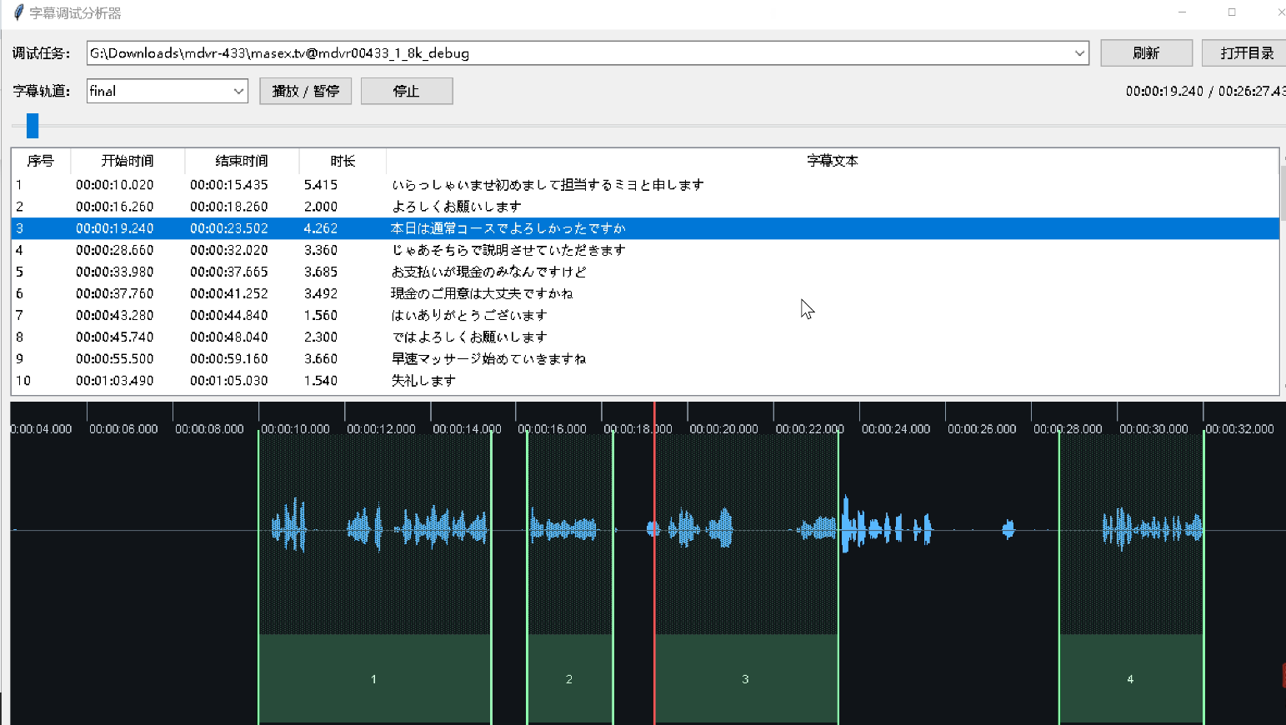Minimize the 字幕调试分析器 window
This screenshot has height=725, width=1286.
tap(1182, 12)
